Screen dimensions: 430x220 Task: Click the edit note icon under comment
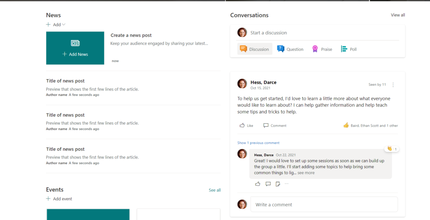point(278,184)
